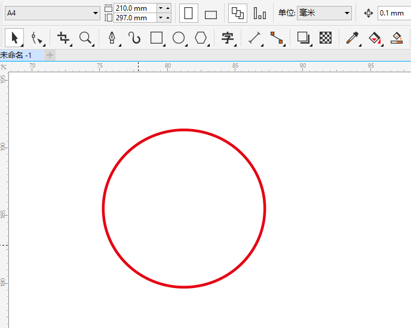Viewport: 411px width, 328px height.
Task: Select the Pick (arrow) tool
Action: tap(14, 38)
